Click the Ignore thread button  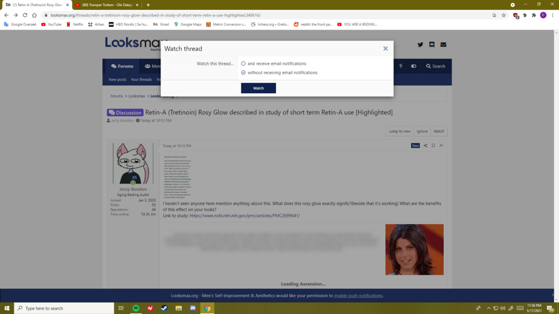click(421, 131)
